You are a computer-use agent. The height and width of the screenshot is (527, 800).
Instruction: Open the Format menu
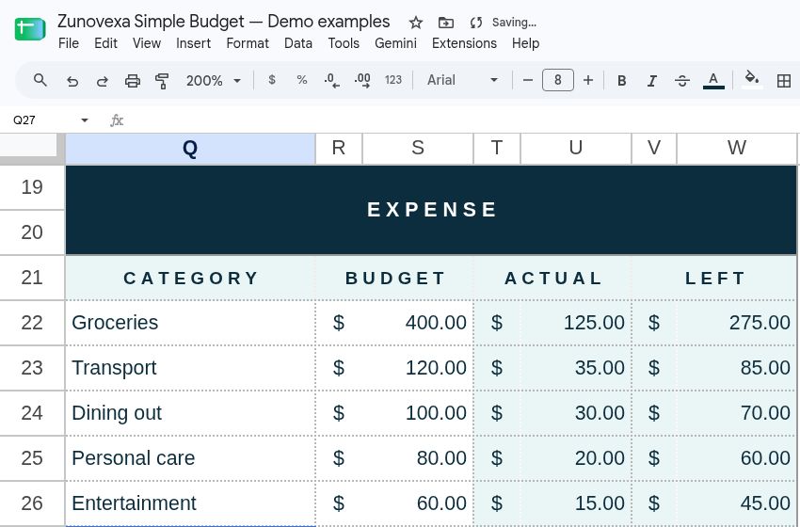click(248, 43)
